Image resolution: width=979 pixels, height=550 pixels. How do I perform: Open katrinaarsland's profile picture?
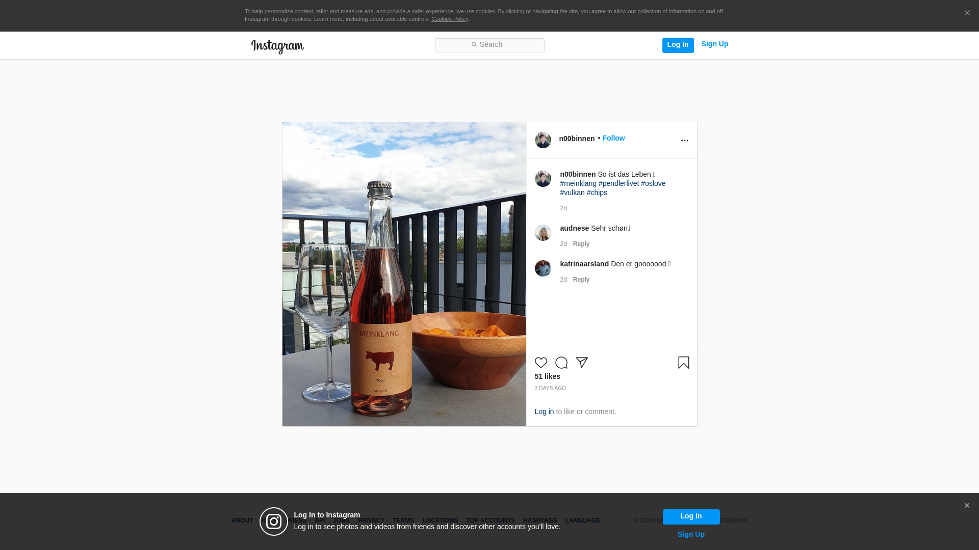[543, 268]
